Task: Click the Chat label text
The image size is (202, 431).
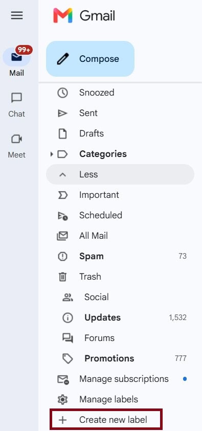Action: pyautogui.click(x=16, y=114)
